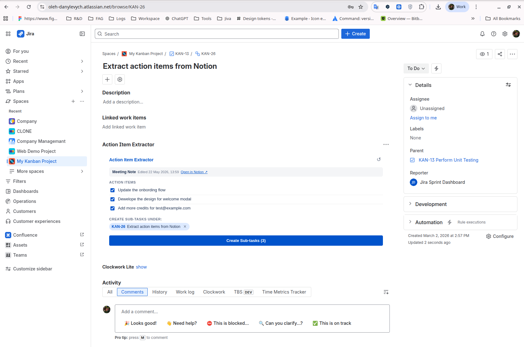Expand More spaces in the sidebar
This screenshot has height=347, width=524.
coord(82,171)
